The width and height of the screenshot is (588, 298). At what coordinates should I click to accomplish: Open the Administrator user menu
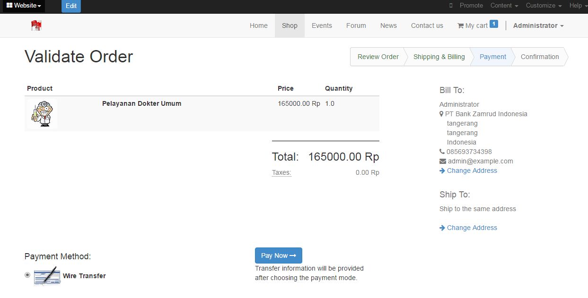click(x=538, y=26)
